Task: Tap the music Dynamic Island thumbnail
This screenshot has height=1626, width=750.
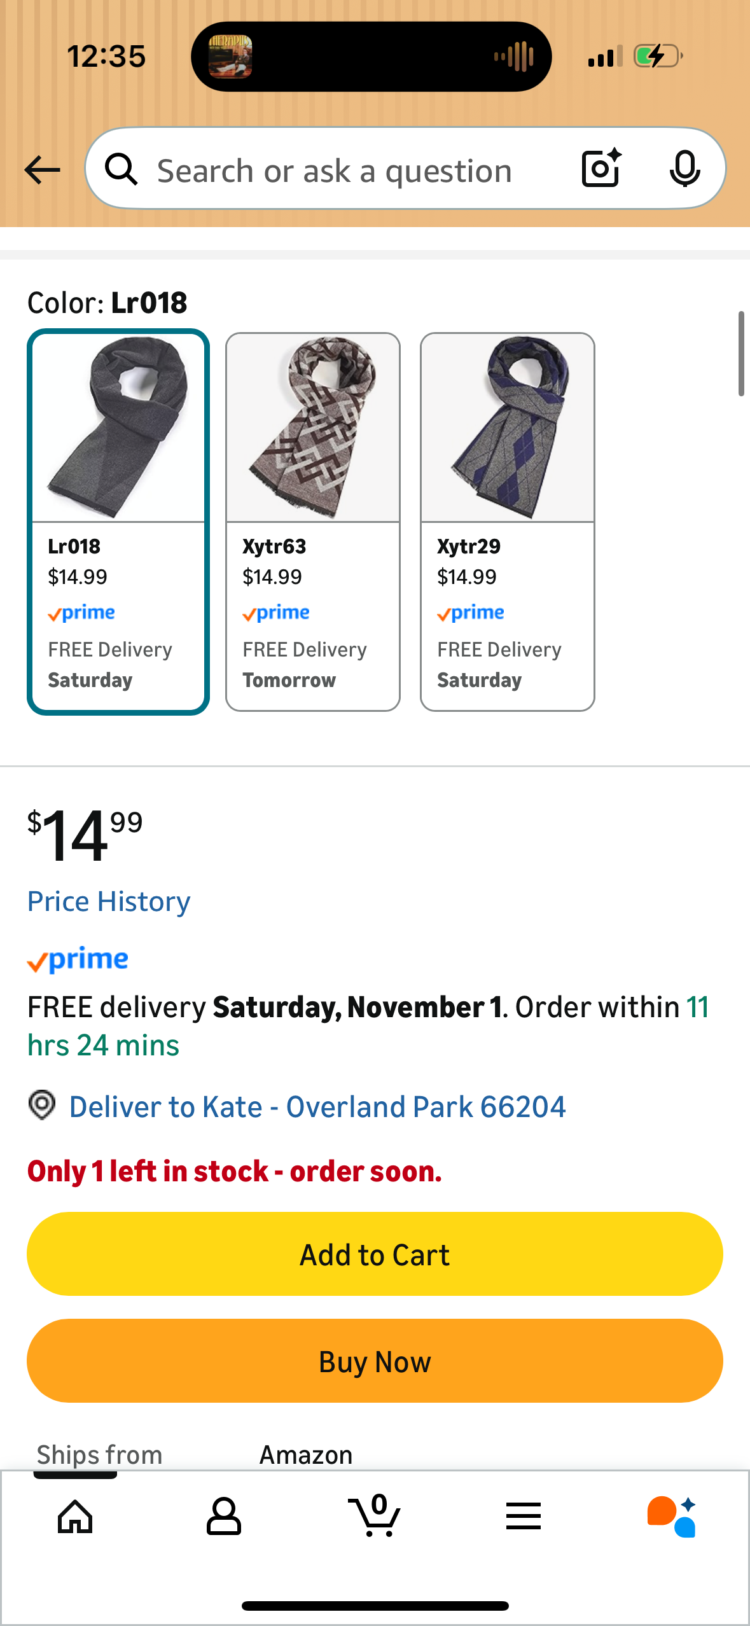Action: 230,57
